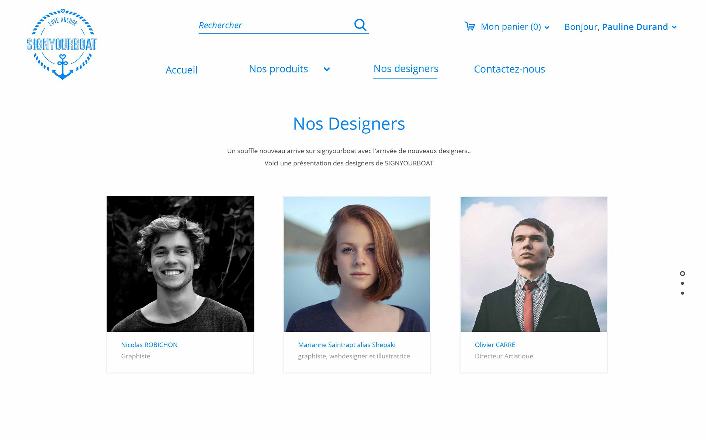Click the Rechercher search input field
Image resolution: width=708 pixels, height=442 pixels.
click(x=275, y=25)
